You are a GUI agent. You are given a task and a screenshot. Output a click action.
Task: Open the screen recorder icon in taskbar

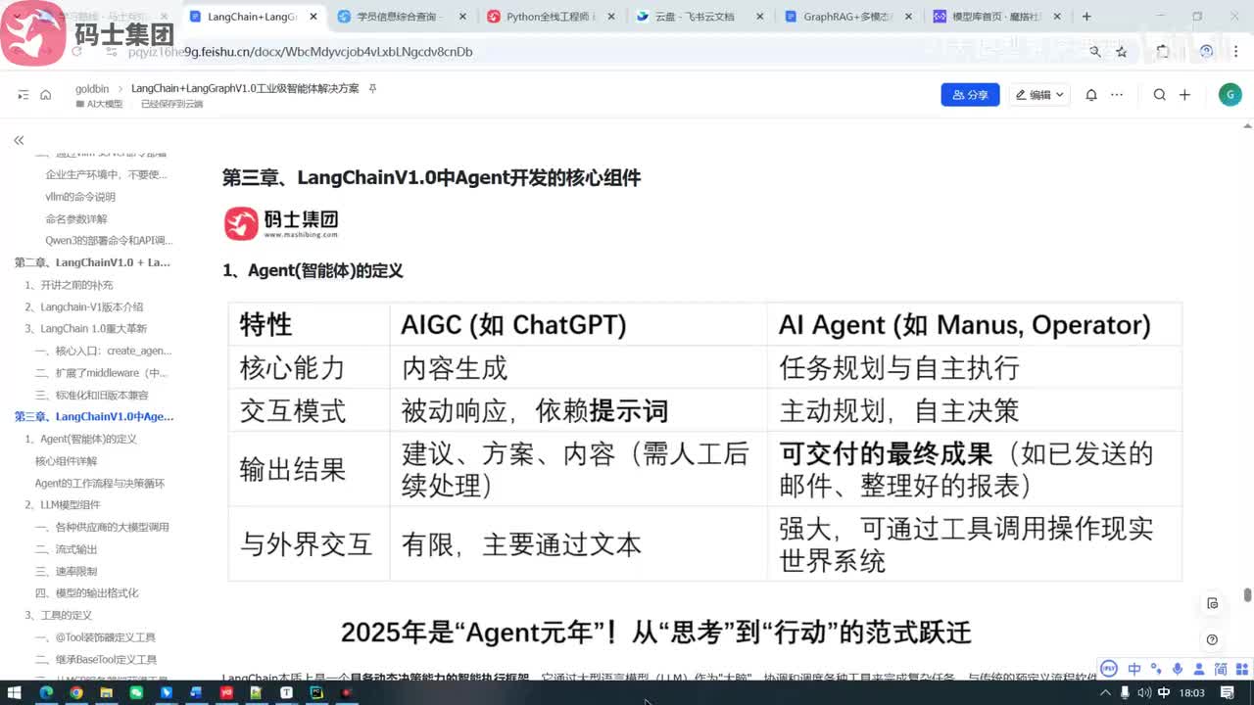(x=346, y=692)
